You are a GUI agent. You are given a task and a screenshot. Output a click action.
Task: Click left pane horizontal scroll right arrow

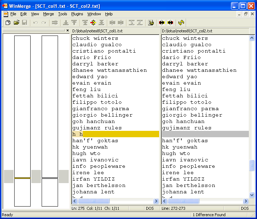(156, 201)
